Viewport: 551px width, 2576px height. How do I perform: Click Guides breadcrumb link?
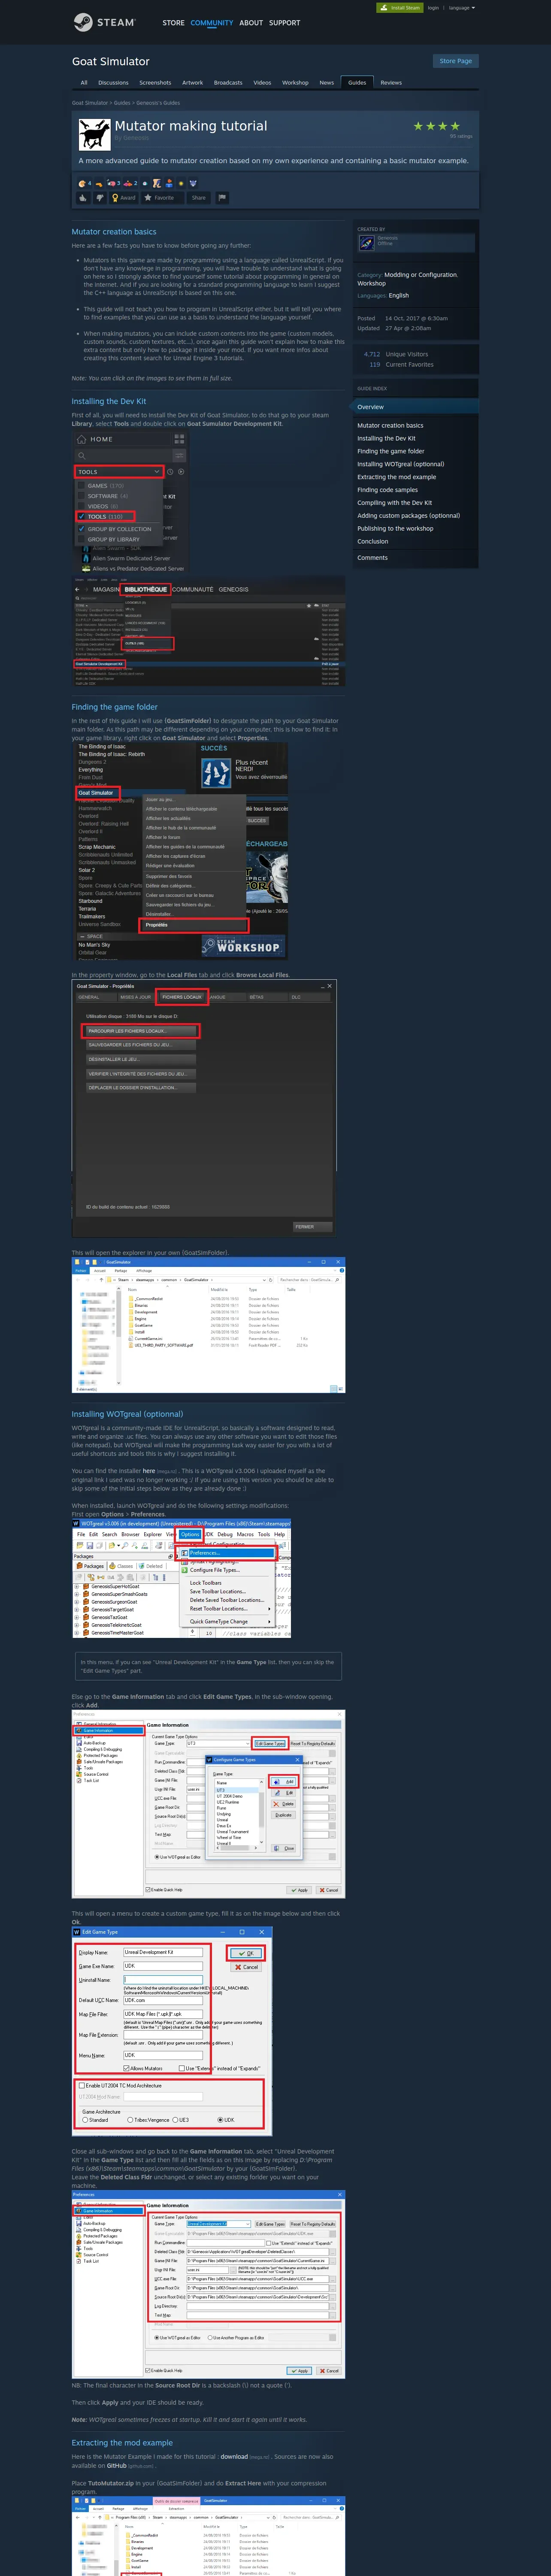click(122, 103)
